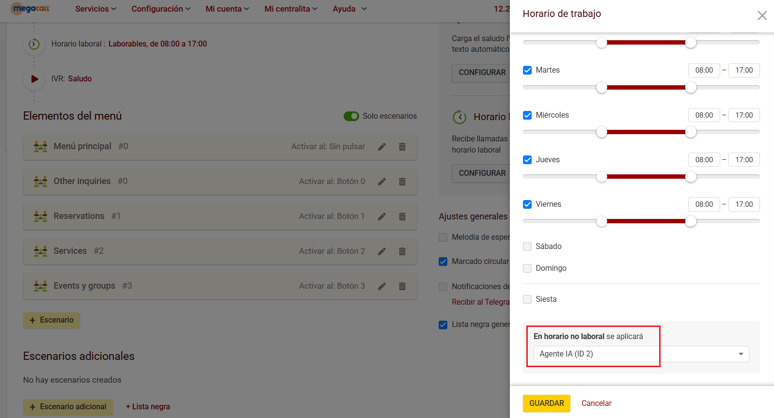Viewport: 774px width, 418px height.
Task: Delete Events y groups scenario
Action: [402, 286]
